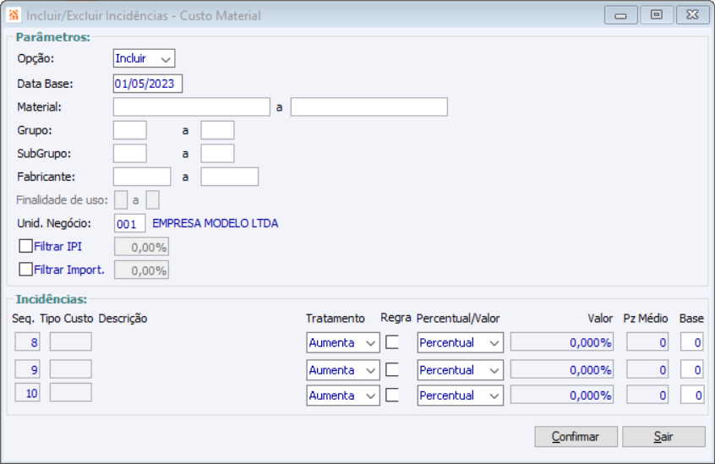Click the Seq. field showing 10
This screenshot has height=464, width=715.
pyautogui.click(x=27, y=392)
